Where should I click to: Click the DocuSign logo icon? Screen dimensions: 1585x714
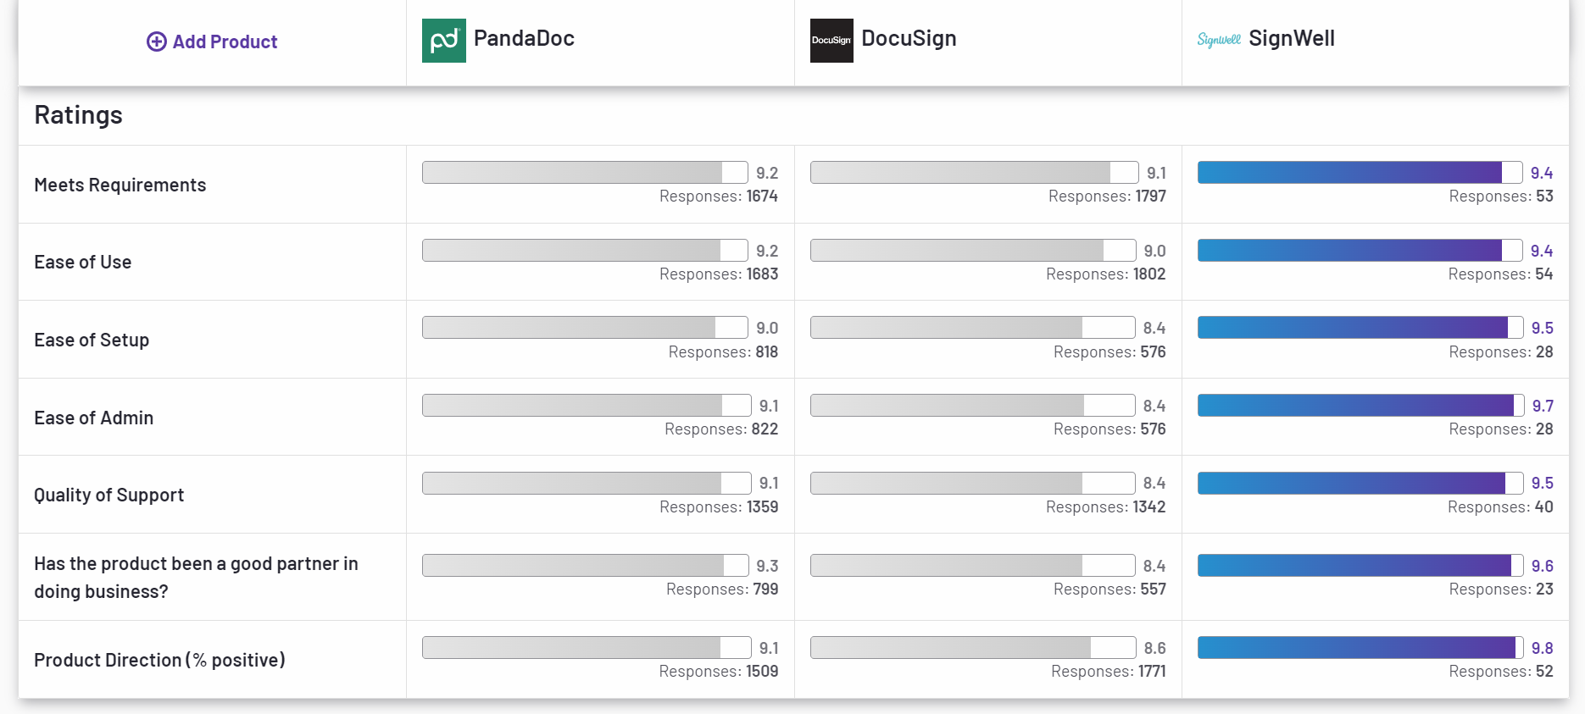[x=831, y=41]
